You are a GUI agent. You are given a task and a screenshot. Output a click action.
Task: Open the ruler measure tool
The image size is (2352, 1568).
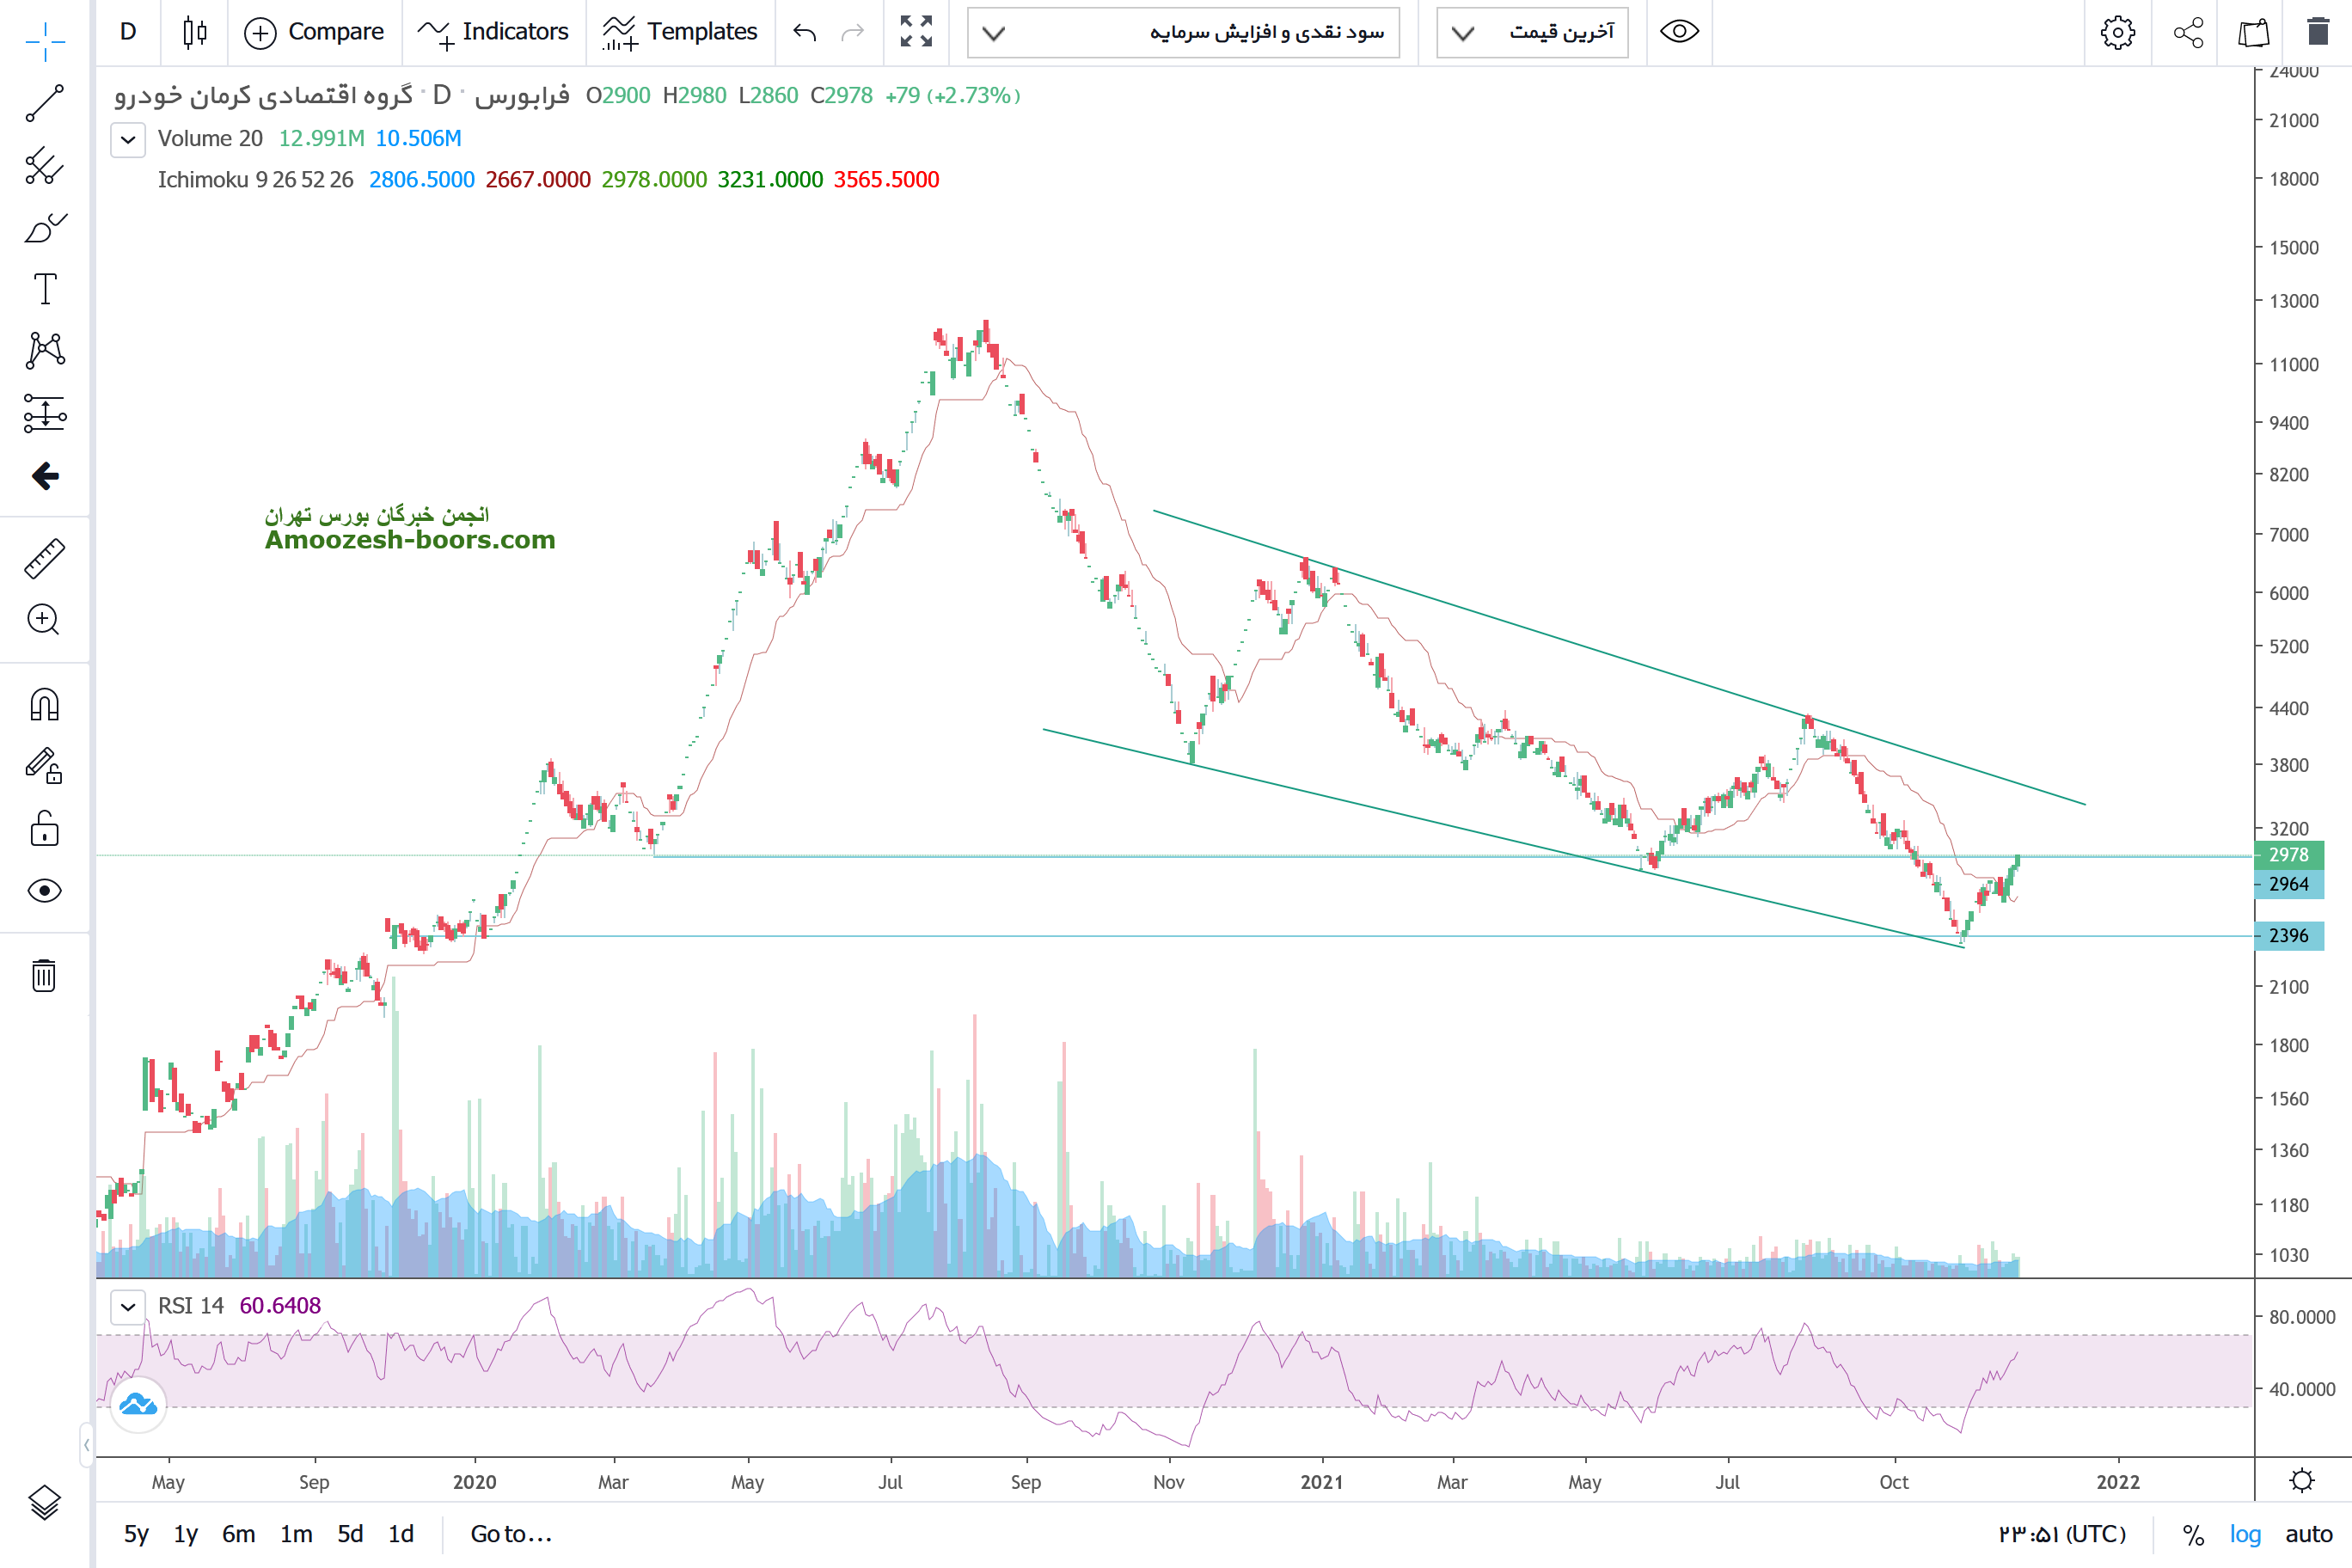44,558
